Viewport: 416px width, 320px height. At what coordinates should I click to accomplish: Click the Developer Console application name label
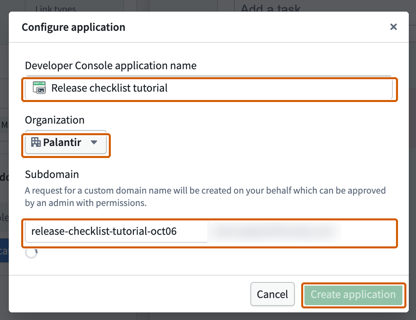111,66
